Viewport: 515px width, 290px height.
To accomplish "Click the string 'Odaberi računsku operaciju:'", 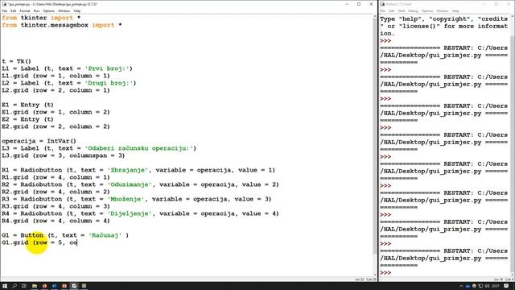I will [x=139, y=148].
